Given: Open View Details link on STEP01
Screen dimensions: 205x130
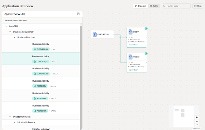Looking at the screenshot, I should 133,45.
